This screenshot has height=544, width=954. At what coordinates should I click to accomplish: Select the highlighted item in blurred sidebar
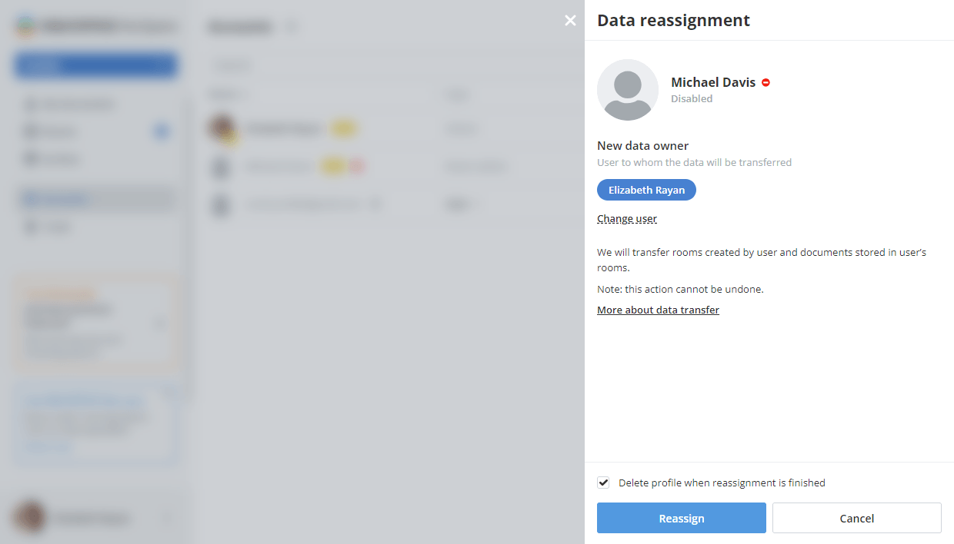point(95,200)
